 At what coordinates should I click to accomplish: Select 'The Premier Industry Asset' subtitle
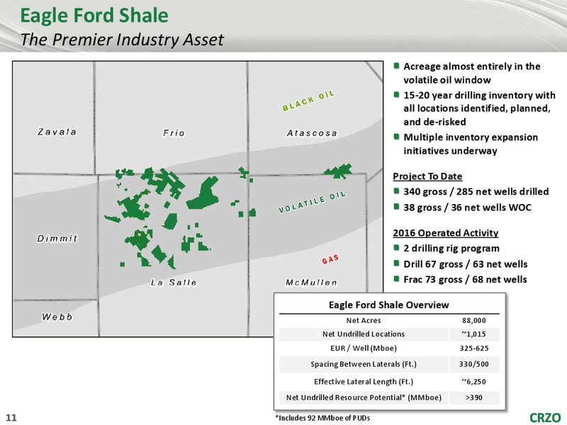click(x=122, y=40)
